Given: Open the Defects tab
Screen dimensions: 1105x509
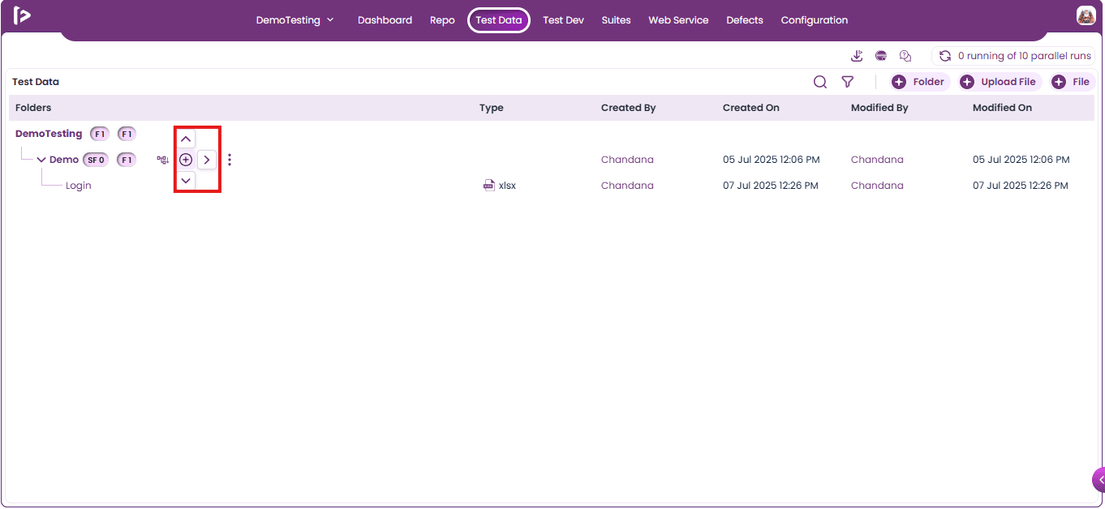Looking at the screenshot, I should click(x=745, y=20).
